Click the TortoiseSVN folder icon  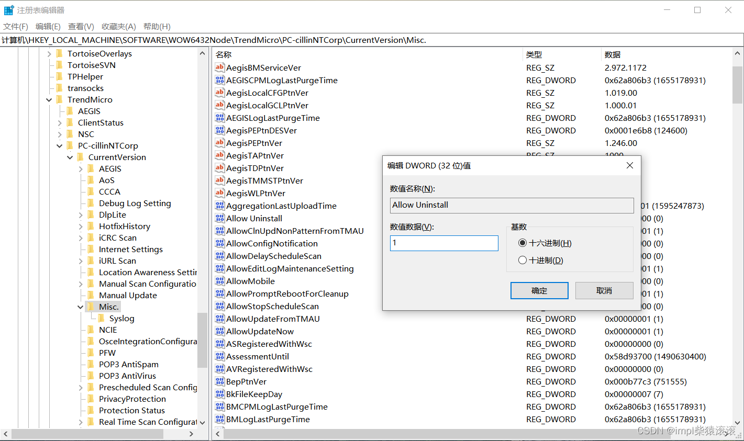pyautogui.click(x=60, y=65)
